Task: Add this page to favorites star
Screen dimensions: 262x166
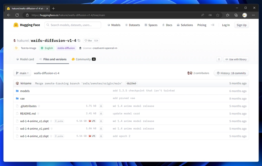Action: [218, 15]
